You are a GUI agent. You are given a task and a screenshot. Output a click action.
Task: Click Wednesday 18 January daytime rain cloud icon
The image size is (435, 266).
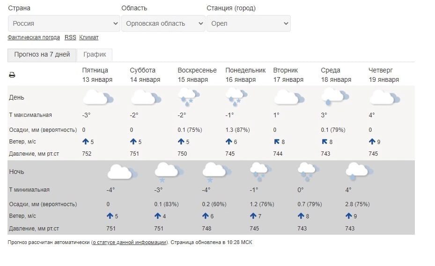335,97
